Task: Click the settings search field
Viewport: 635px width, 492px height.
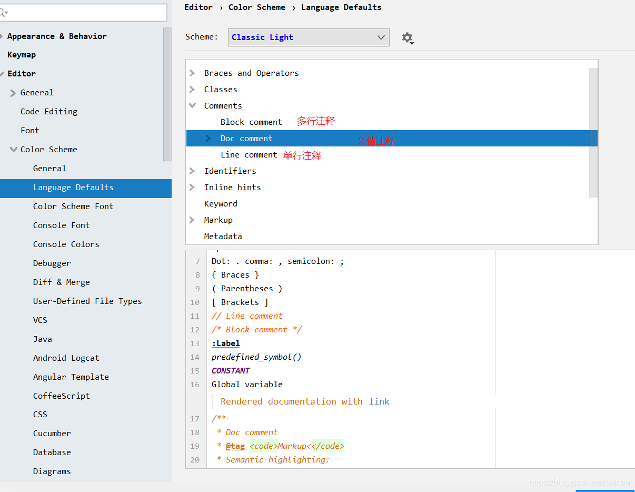Action: tap(83, 13)
